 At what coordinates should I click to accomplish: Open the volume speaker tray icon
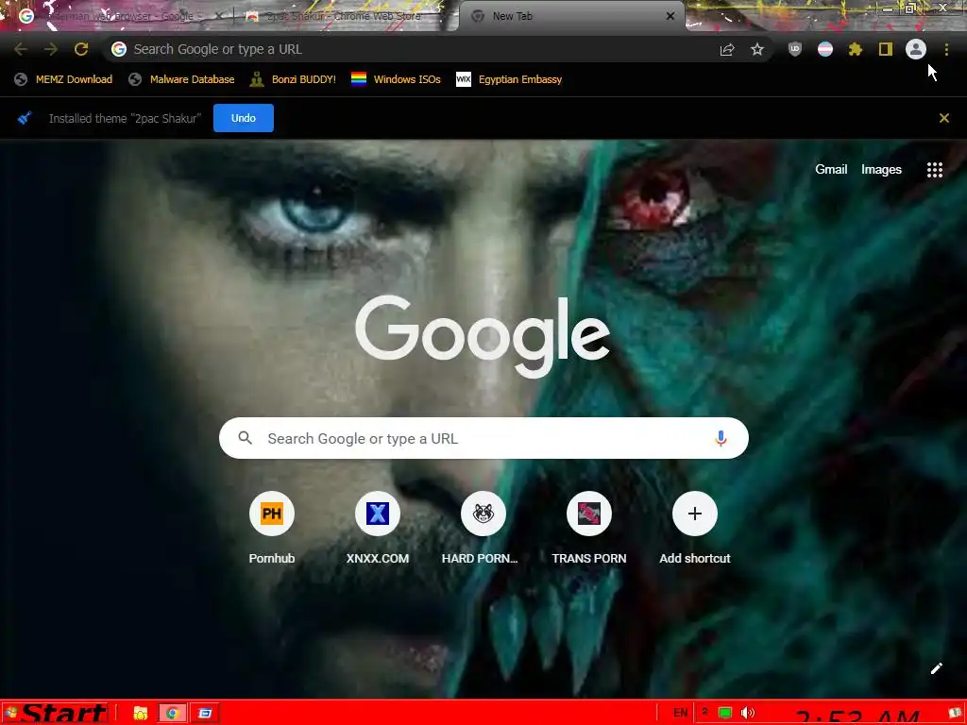click(748, 714)
